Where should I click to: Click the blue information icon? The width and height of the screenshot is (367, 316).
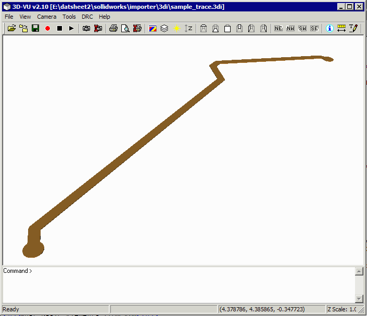click(330, 28)
